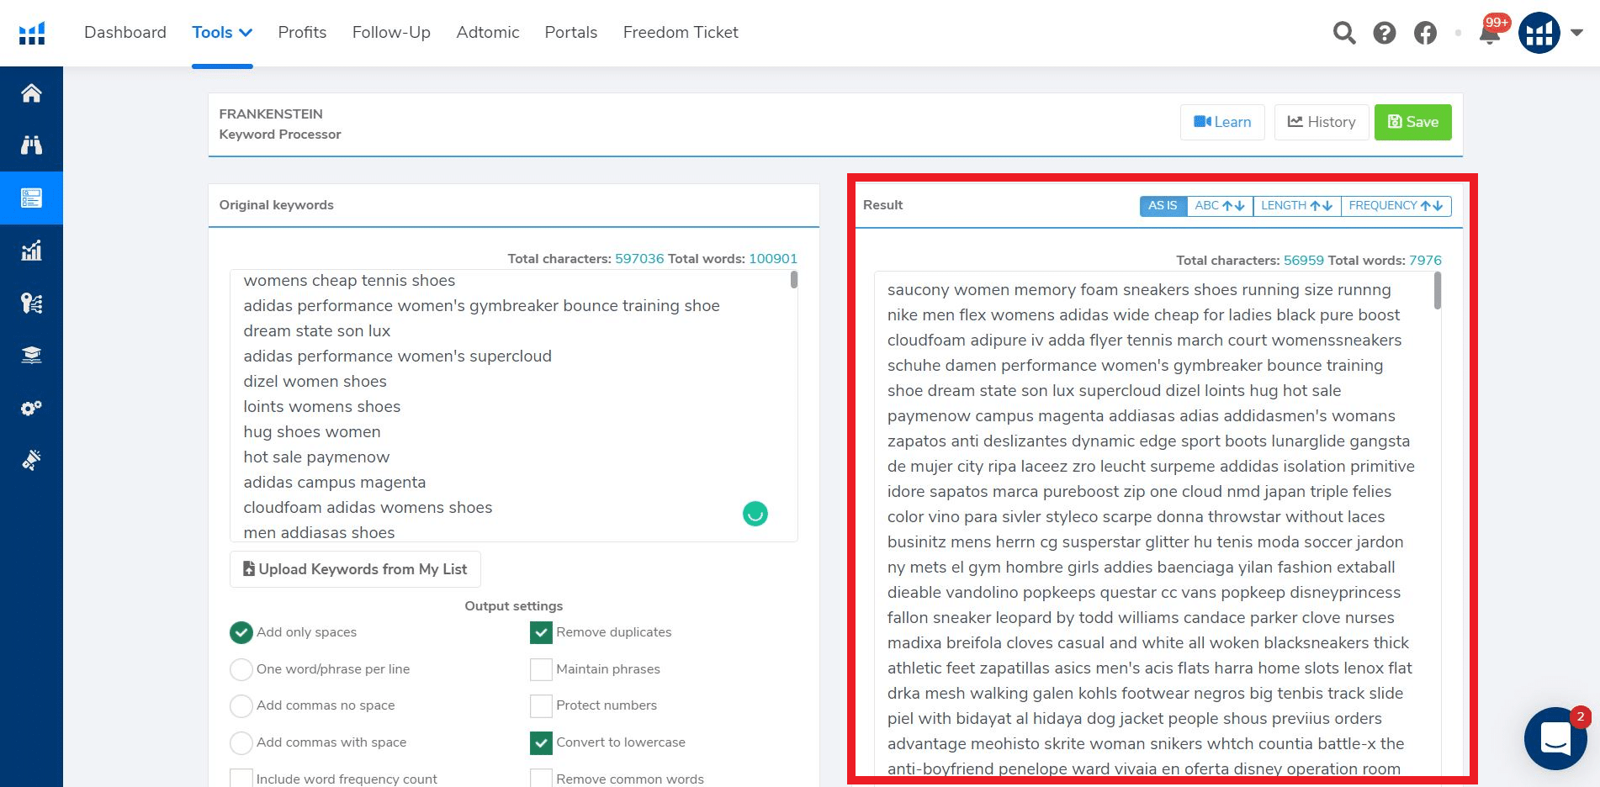This screenshot has height=787, width=1600.
Task: Click the Facebook icon in header
Action: [x=1425, y=33]
